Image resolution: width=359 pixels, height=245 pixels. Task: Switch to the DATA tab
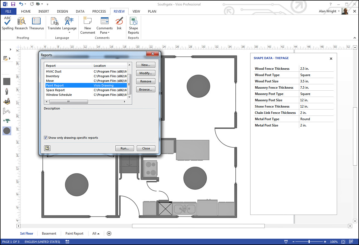click(80, 11)
